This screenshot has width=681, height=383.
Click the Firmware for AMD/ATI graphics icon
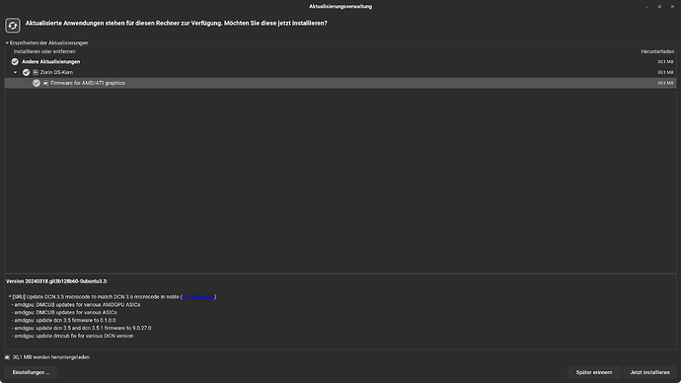tap(45, 83)
